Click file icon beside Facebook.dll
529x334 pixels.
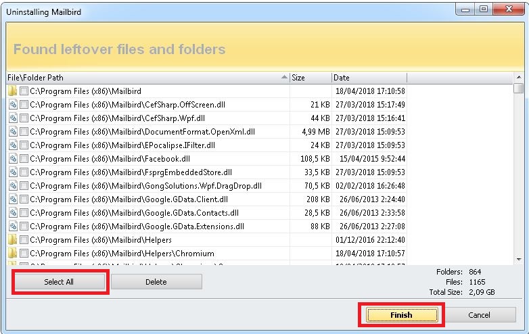(13, 158)
